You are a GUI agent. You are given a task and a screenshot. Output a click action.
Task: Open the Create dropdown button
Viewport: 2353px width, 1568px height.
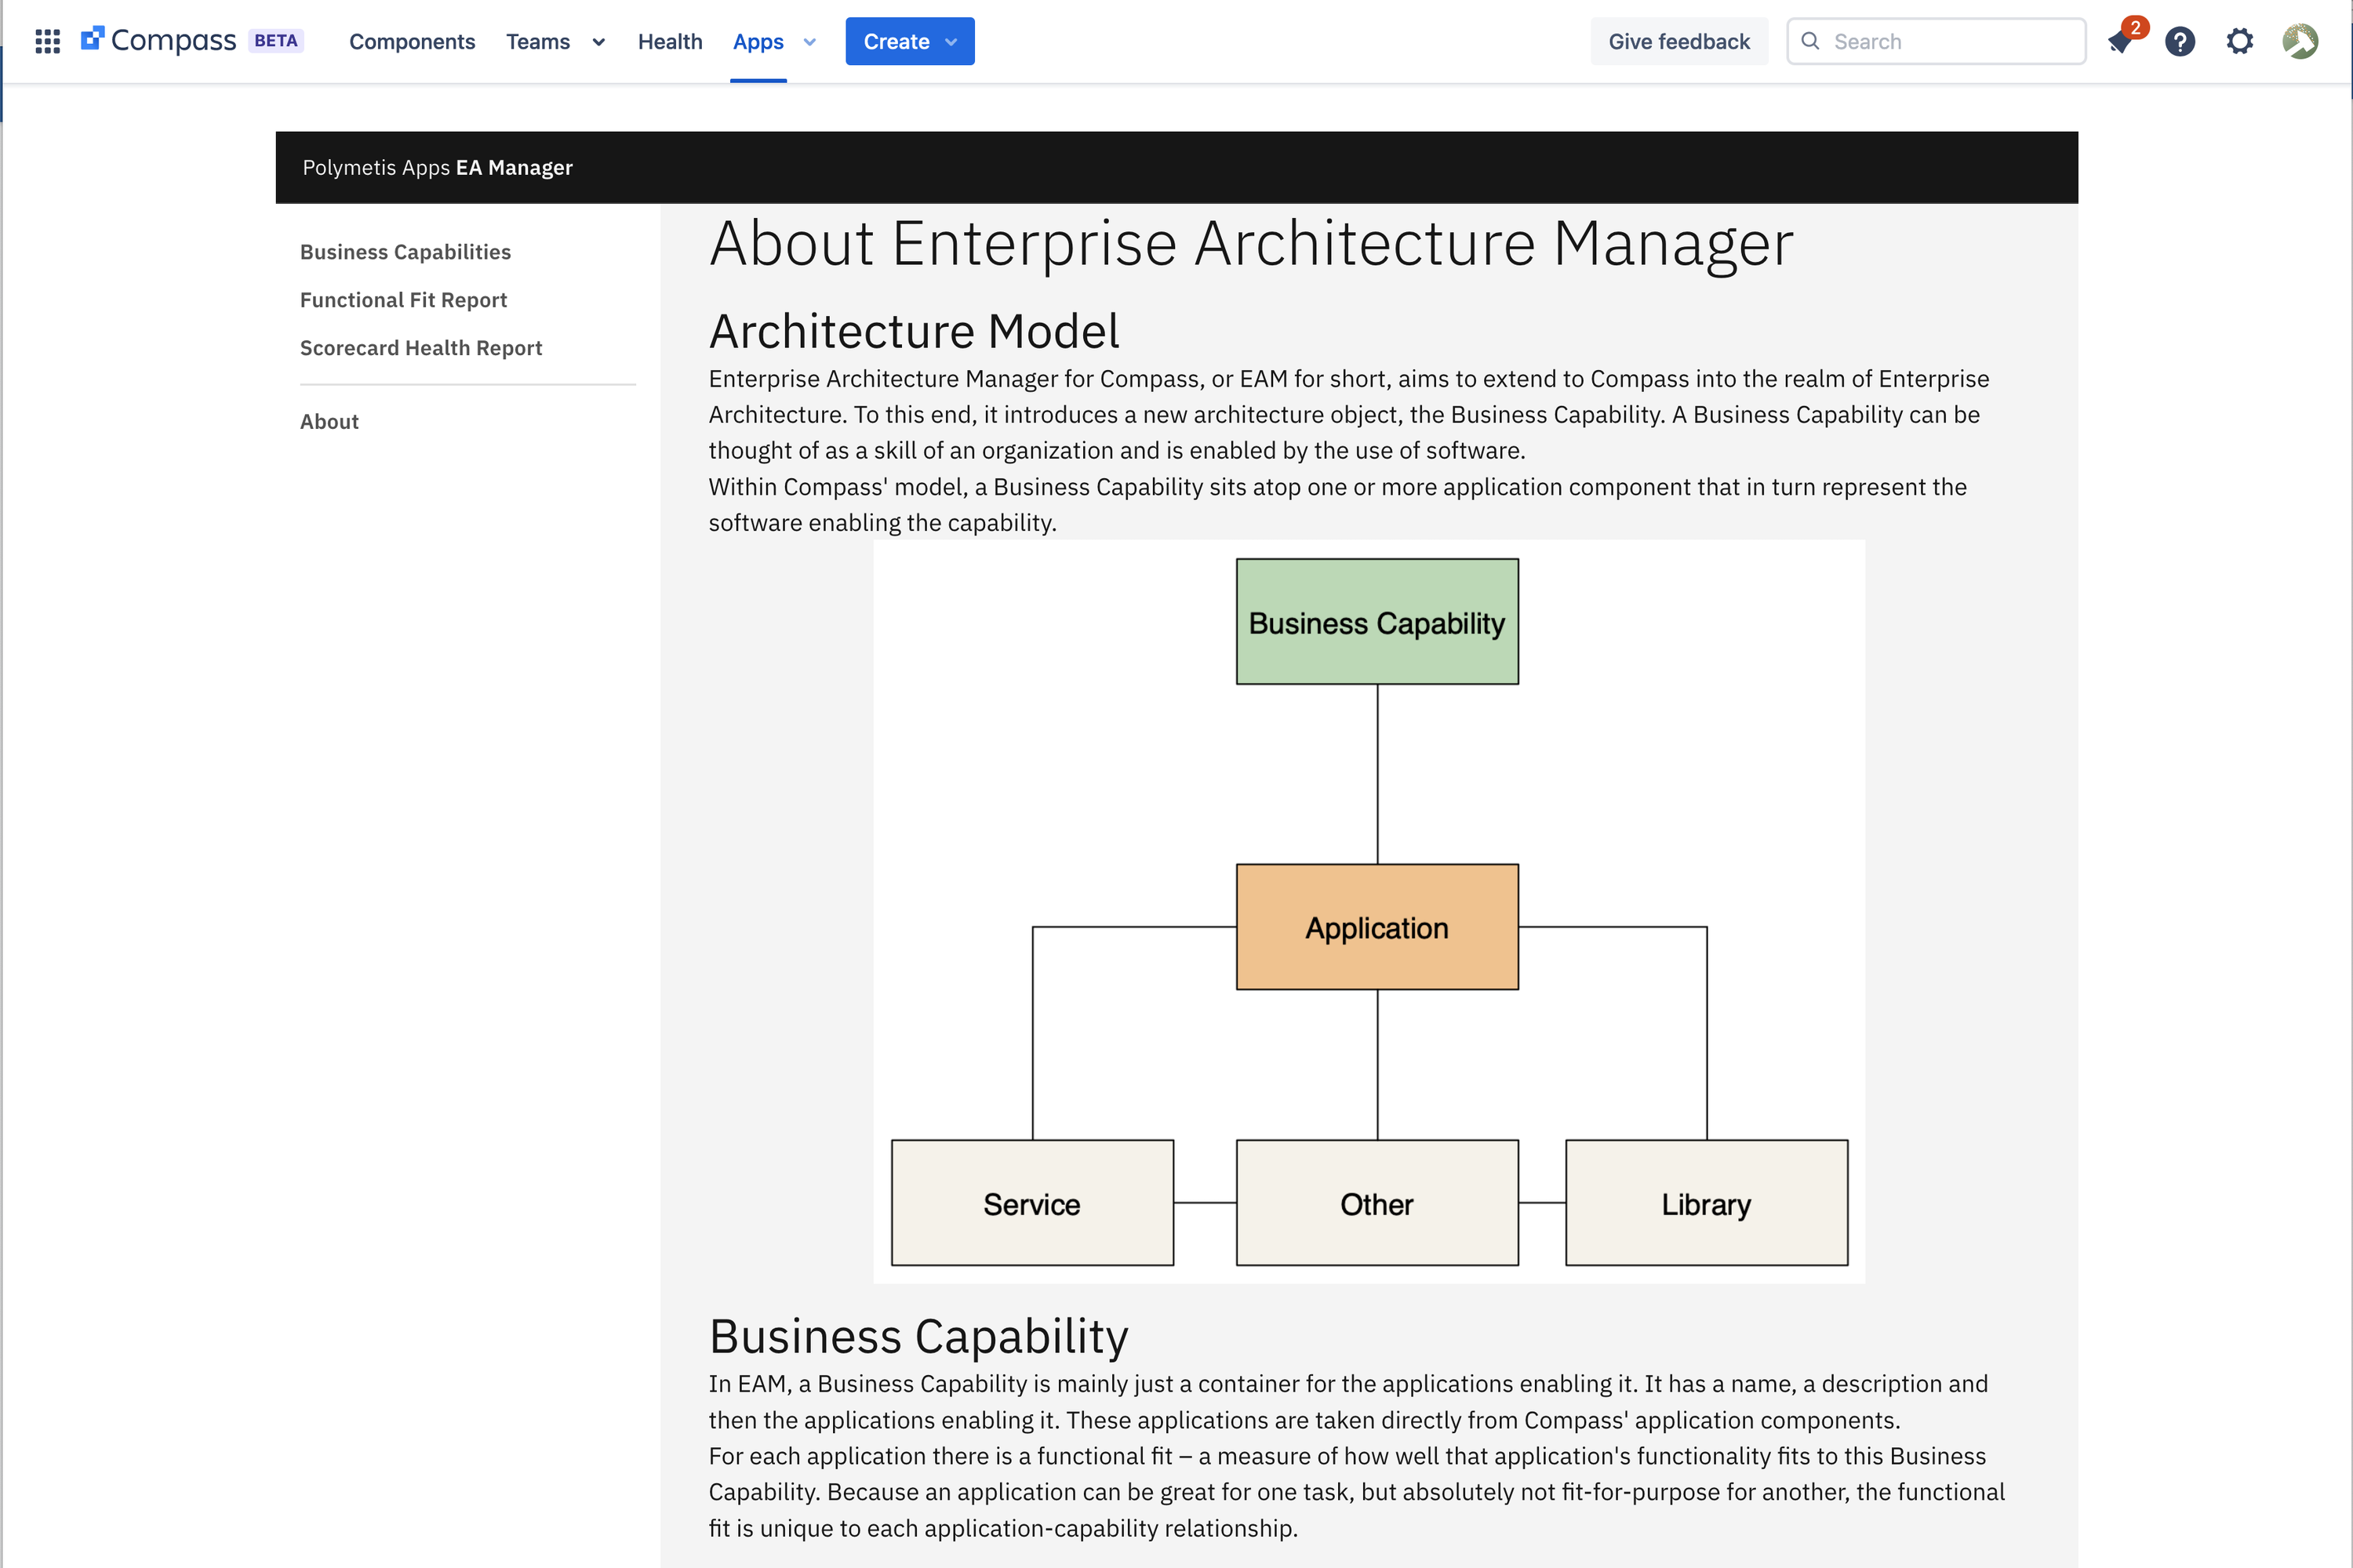pos(909,41)
